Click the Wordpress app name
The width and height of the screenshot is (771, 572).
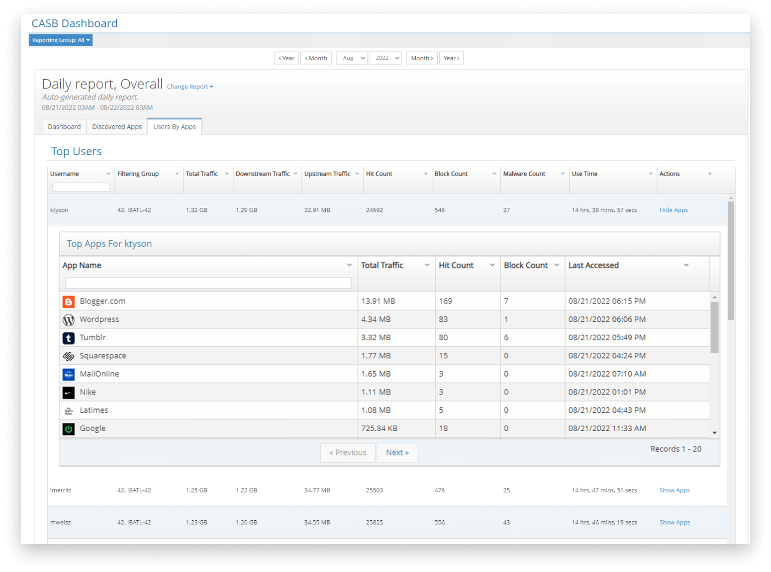(x=99, y=319)
